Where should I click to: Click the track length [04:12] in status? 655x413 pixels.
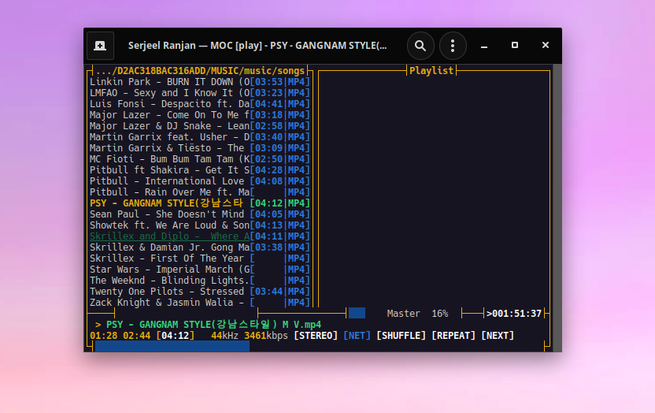point(176,336)
